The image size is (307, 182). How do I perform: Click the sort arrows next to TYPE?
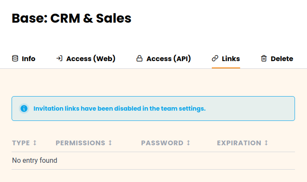click(35, 143)
